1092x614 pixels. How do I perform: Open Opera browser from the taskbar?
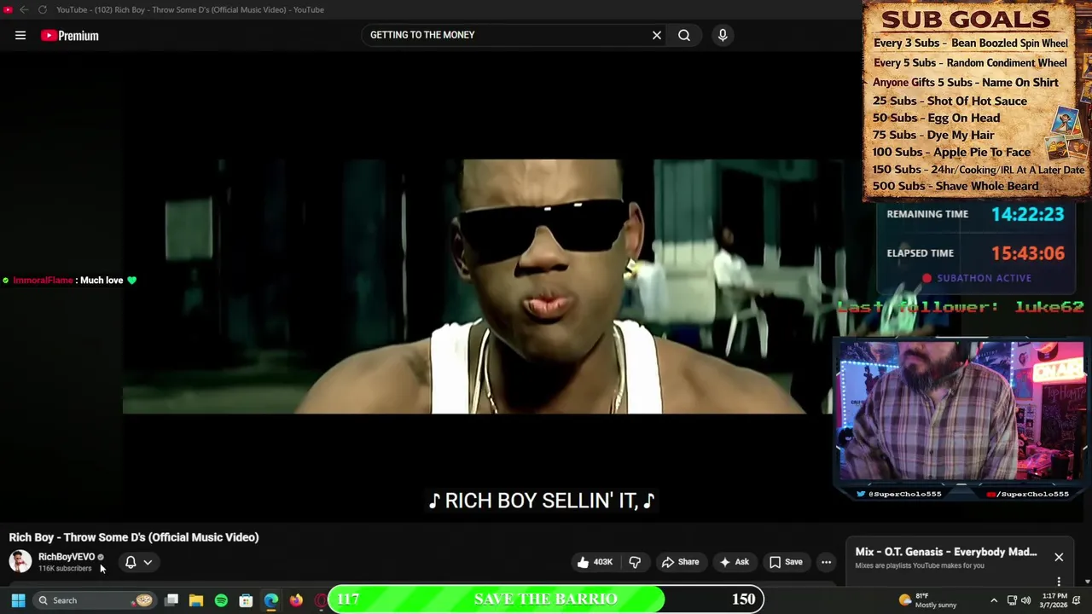(320, 600)
